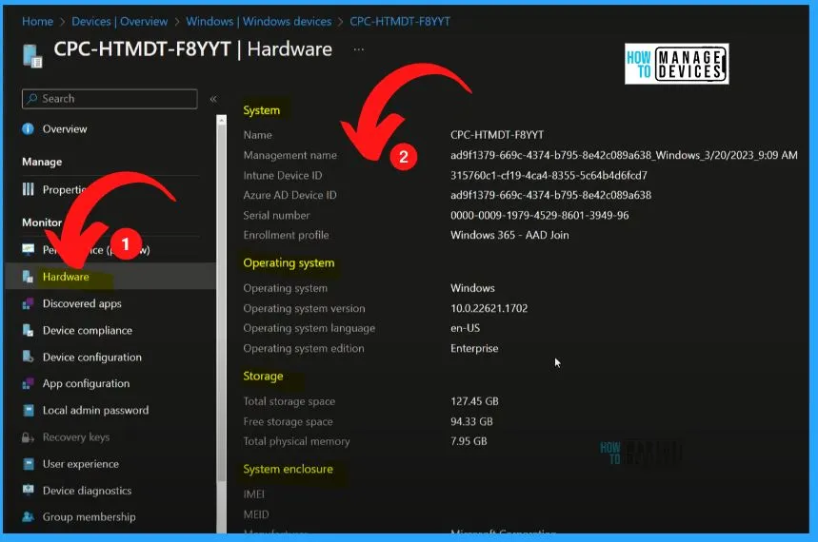Click the Overview info icon
The width and height of the screenshot is (818, 542).
tap(29, 128)
